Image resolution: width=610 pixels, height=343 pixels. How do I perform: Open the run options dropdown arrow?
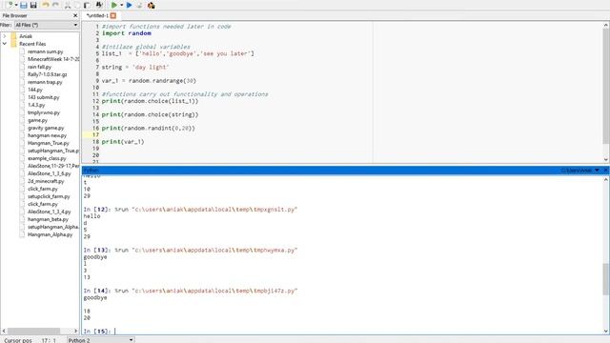(x=121, y=5)
